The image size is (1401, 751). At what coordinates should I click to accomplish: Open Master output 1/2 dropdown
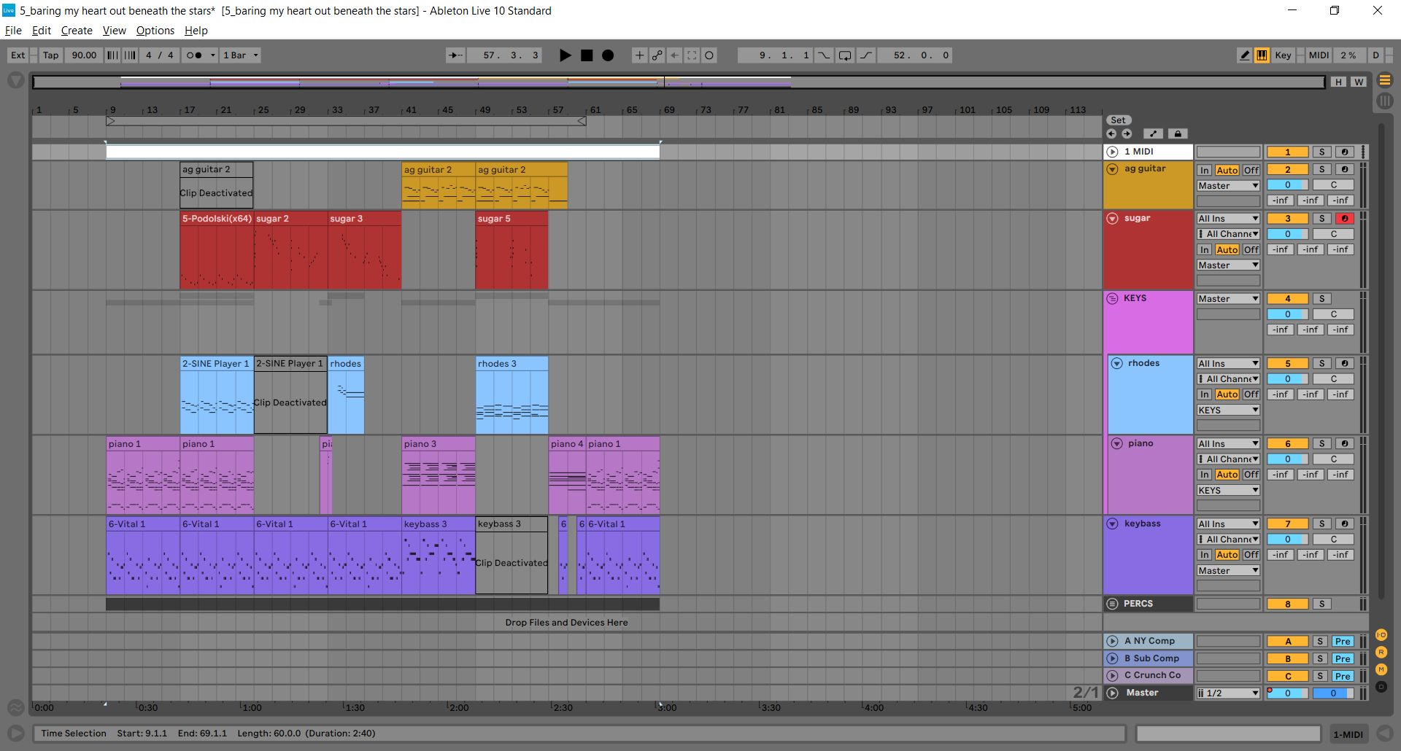1228,693
